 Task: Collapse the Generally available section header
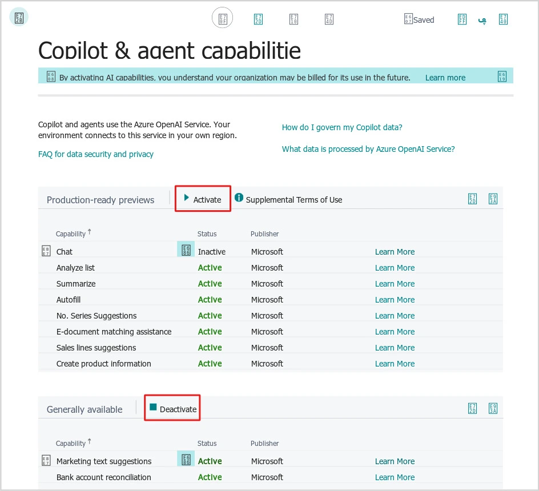[x=85, y=409]
